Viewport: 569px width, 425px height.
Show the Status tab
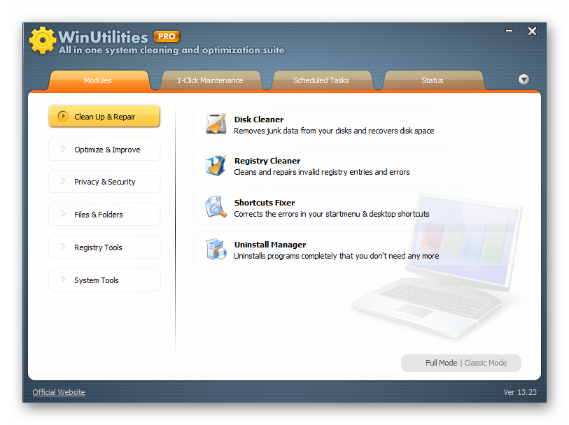[x=433, y=80]
